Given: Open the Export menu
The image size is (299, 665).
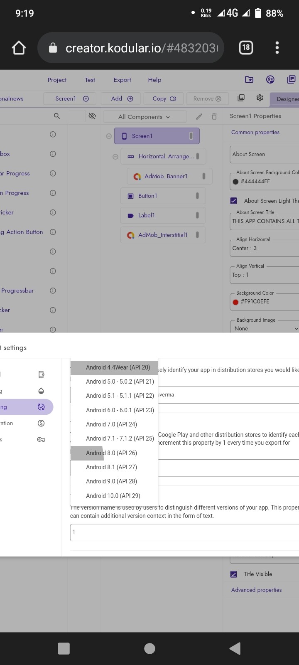Looking at the screenshot, I should click(122, 80).
